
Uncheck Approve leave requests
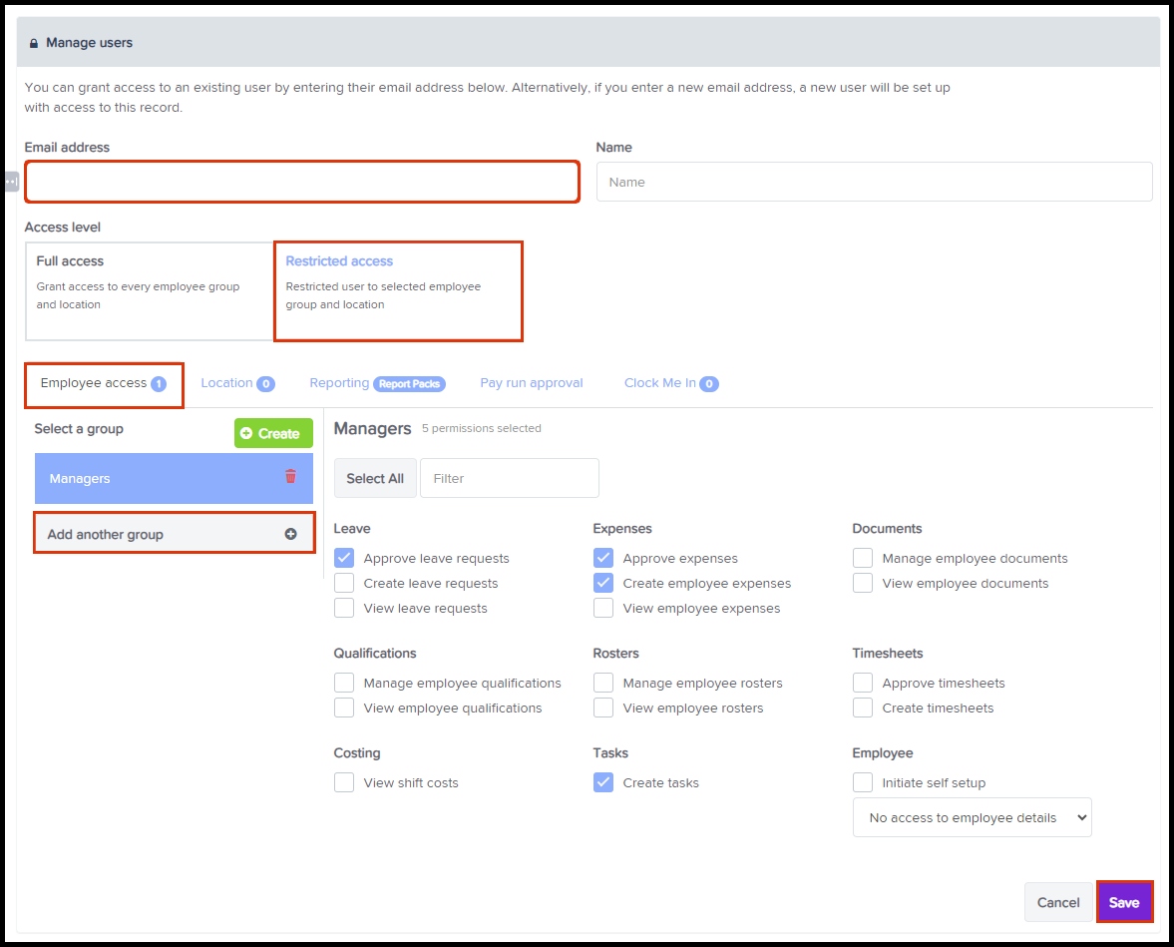344,558
